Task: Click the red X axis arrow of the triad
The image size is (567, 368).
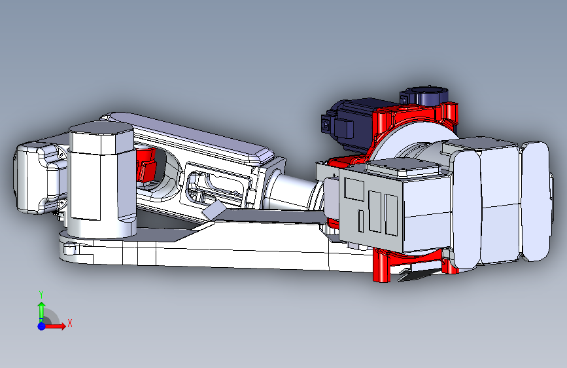Action: click(56, 326)
